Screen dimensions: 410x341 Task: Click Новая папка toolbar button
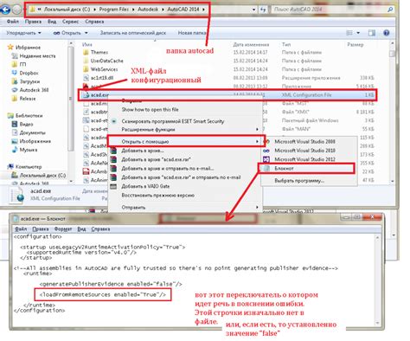[191, 33]
